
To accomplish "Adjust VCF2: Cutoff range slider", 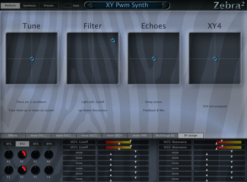I will click(x=123, y=147).
